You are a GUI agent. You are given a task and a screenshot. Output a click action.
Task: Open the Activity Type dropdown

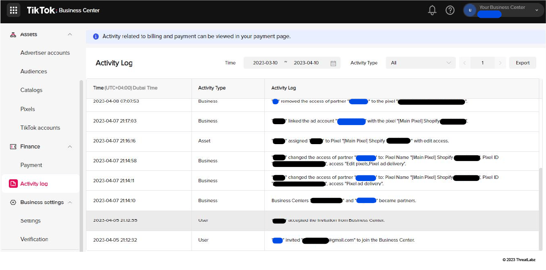421,63
